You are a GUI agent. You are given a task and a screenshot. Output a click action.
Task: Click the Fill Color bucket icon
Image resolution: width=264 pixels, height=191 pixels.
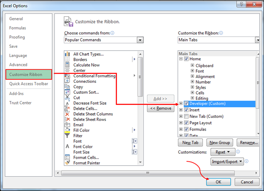[67, 130]
